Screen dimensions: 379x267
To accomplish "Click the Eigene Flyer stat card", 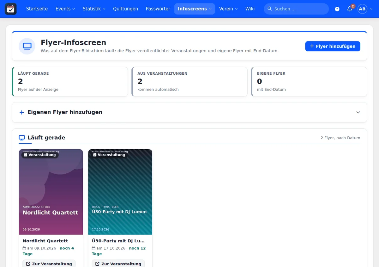I will [309, 82].
